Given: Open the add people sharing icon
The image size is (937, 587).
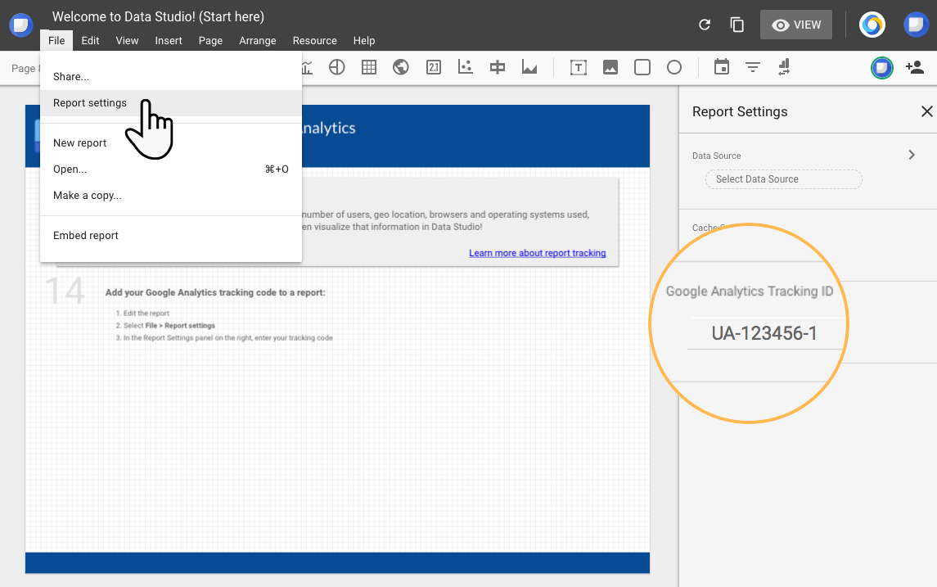Looking at the screenshot, I should click(x=915, y=68).
